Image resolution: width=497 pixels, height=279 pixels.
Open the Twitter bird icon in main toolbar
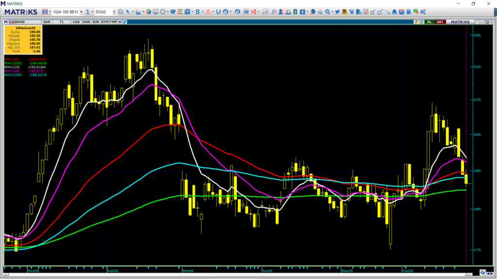(337, 12)
